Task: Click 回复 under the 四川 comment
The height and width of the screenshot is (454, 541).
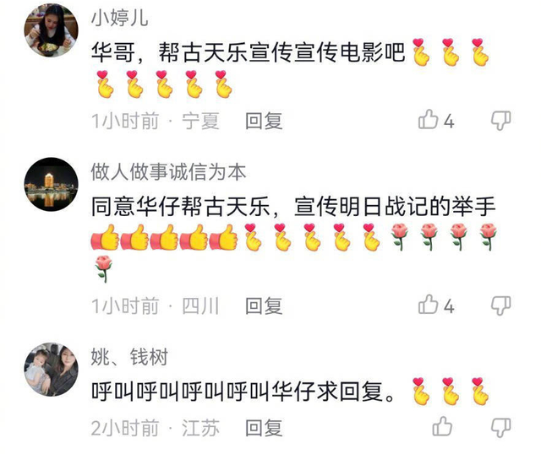Action: tap(264, 305)
